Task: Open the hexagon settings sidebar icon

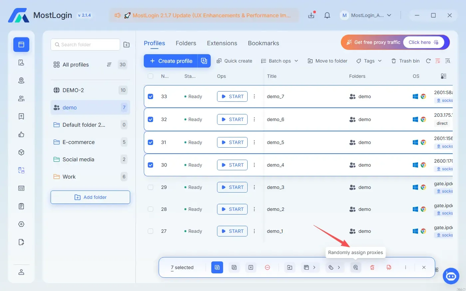Action: tap(21, 224)
